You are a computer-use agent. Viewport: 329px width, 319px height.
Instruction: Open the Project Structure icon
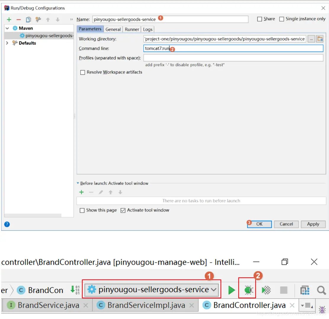pos(305,290)
